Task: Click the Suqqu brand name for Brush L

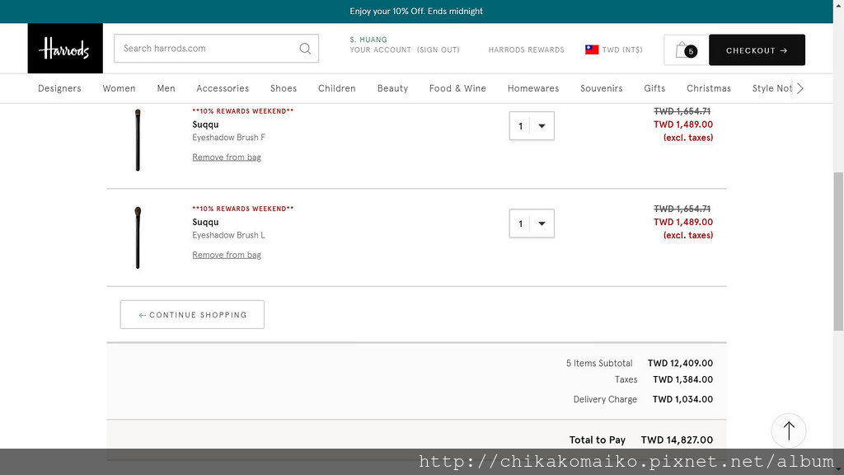Action: (x=205, y=222)
